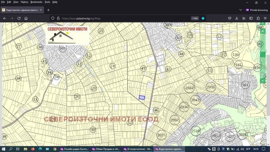The width and height of the screenshot is (270, 152).
Task: Click cadastral zone label 2510
Action: pos(196,131)
